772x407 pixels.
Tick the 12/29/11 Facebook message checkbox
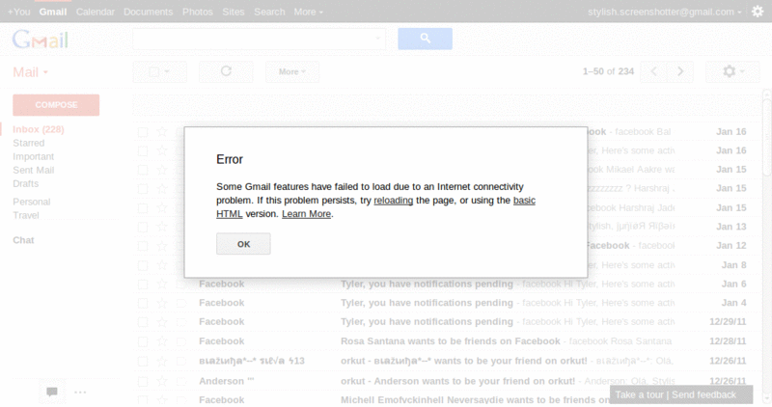point(143,322)
